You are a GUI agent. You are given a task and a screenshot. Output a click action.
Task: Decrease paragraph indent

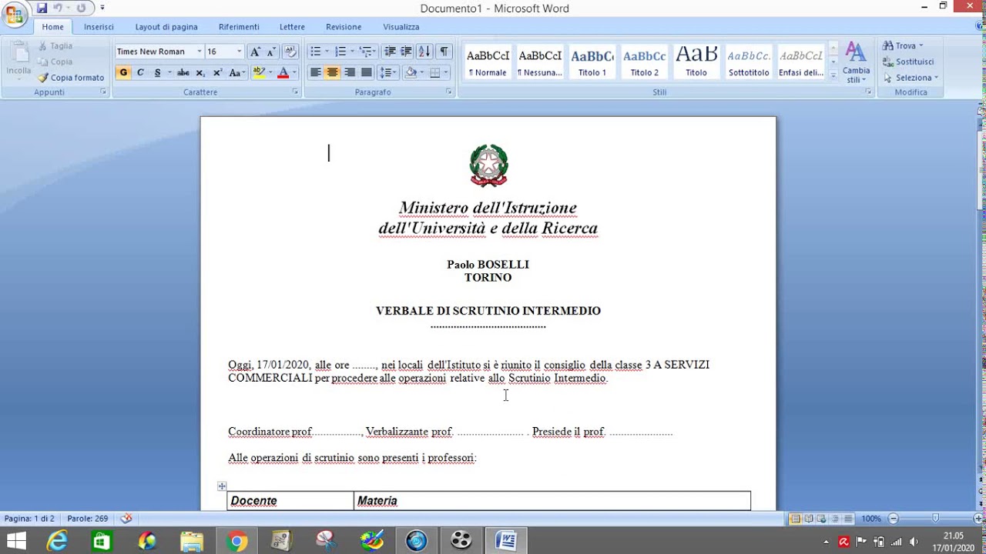(390, 52)
